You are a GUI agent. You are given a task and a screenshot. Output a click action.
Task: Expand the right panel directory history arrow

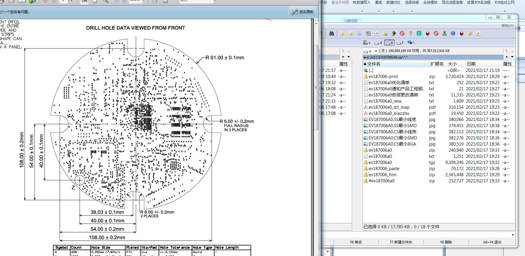512,57
